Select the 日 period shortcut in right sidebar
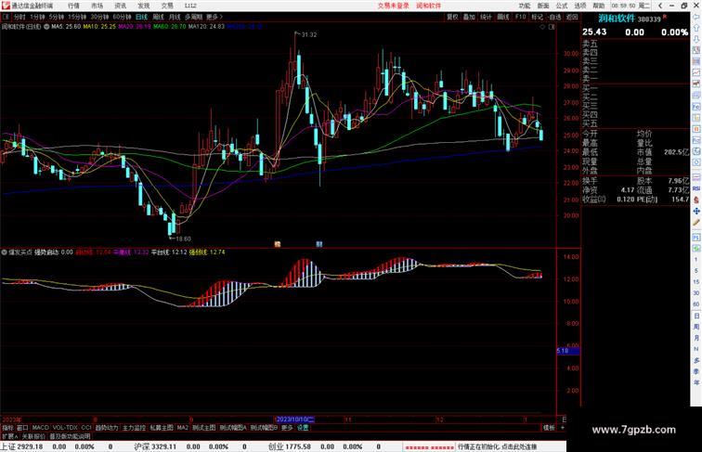This screenshot has height=452, width=702. pos(696,316)
